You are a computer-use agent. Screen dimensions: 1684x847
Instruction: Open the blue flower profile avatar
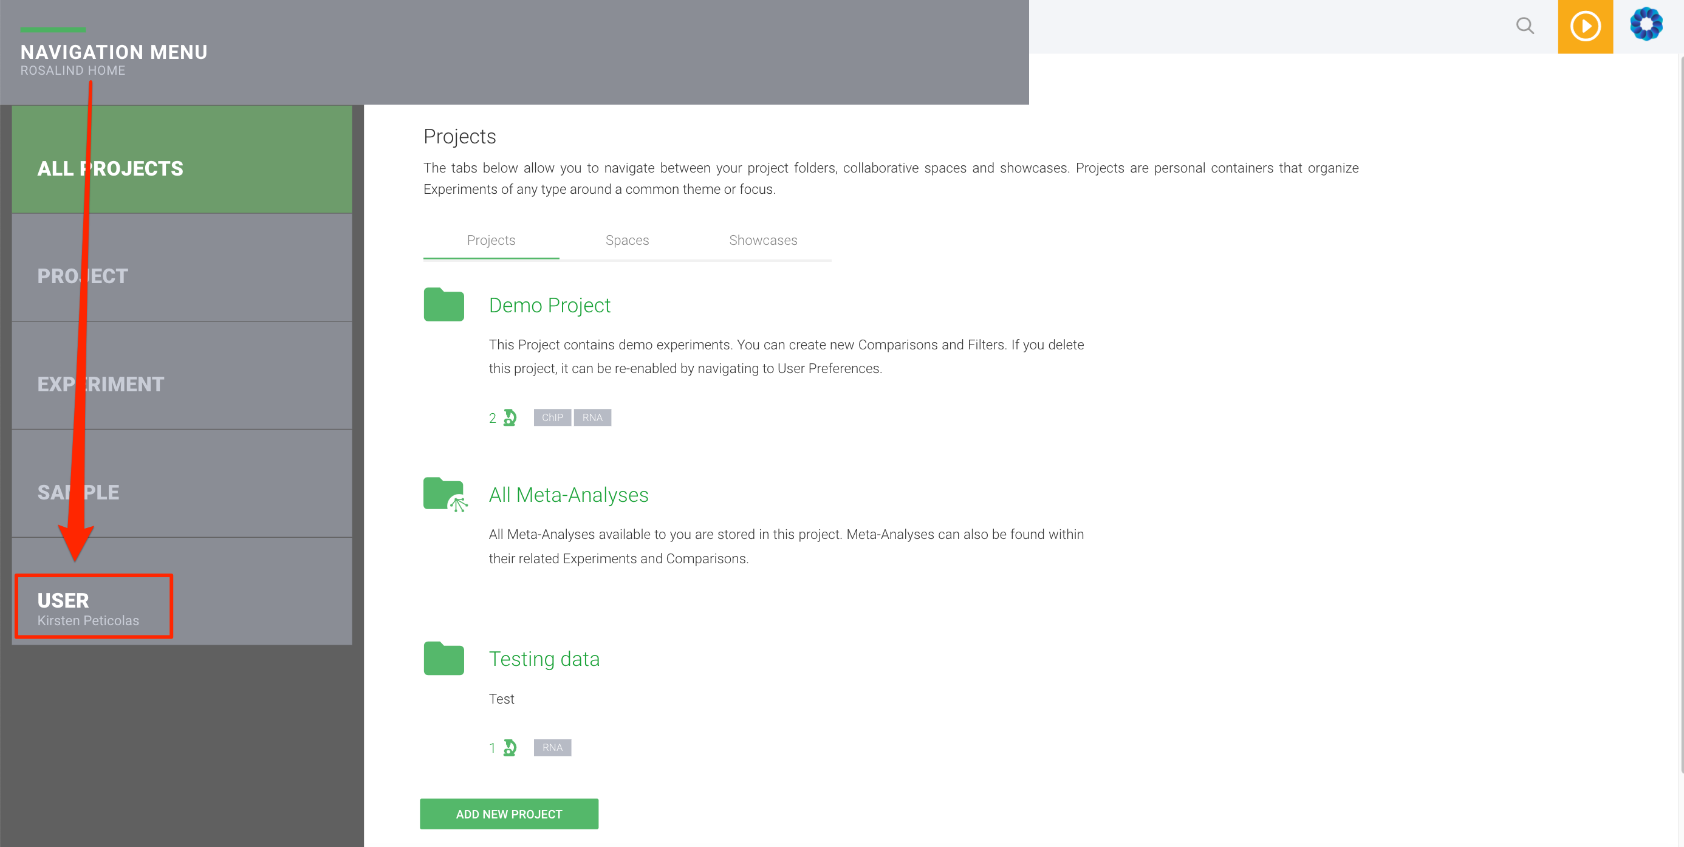click(1646, 25)
